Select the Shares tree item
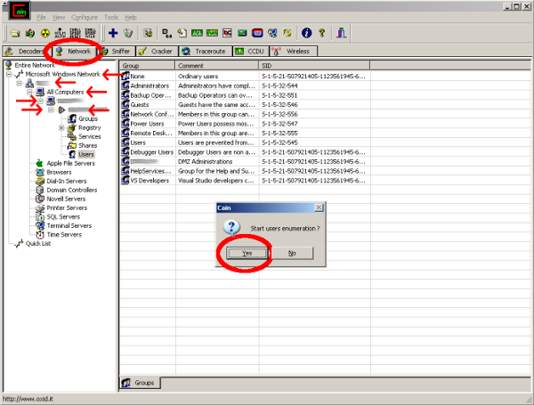 (x=87, y=145)
